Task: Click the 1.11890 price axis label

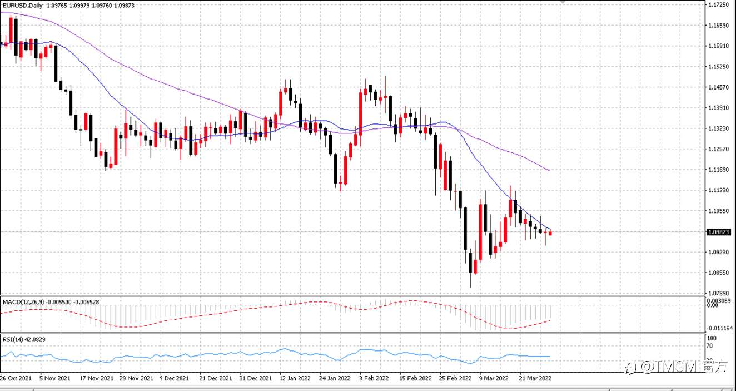Action: coord(719,170)
